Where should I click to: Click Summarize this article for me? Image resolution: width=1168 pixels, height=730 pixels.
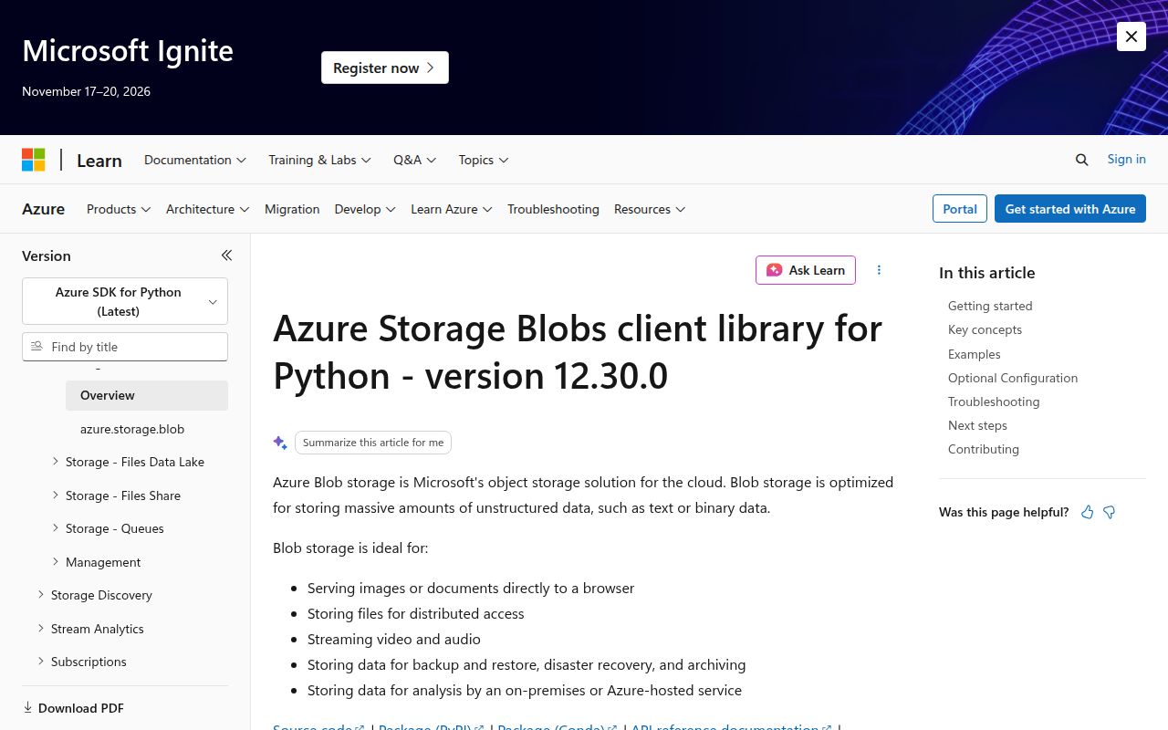373,443
